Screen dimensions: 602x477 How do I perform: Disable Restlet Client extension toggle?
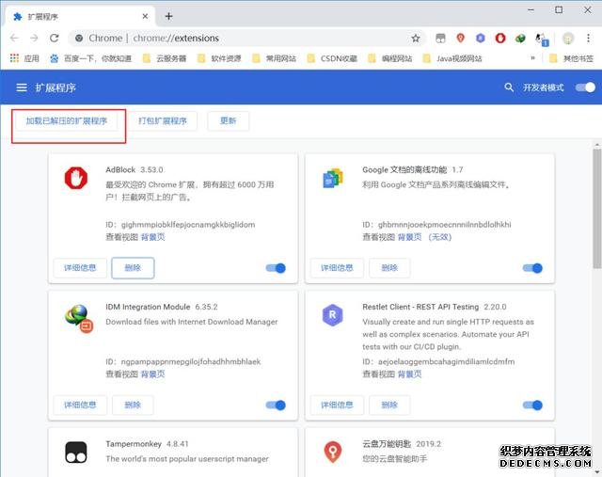[x=532, y=405]
